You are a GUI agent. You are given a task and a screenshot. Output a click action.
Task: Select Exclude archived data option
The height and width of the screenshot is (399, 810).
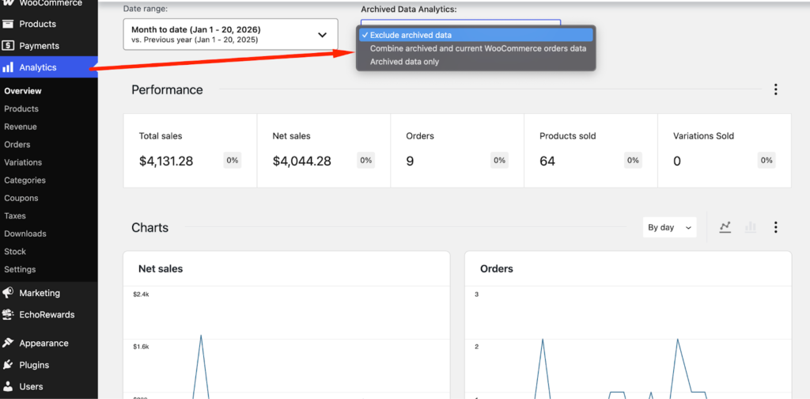(475, 35)
